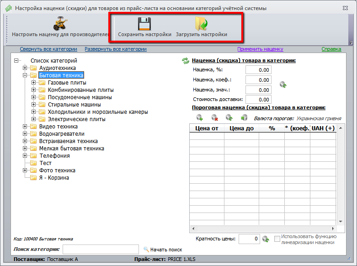Select Стиральные машины tree item
Image resolution: width=357 pixels, height=266 pixels.
[74, 105]
